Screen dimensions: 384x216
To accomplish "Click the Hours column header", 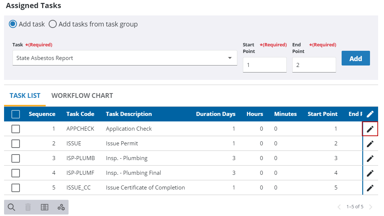I will coord(255,114).
